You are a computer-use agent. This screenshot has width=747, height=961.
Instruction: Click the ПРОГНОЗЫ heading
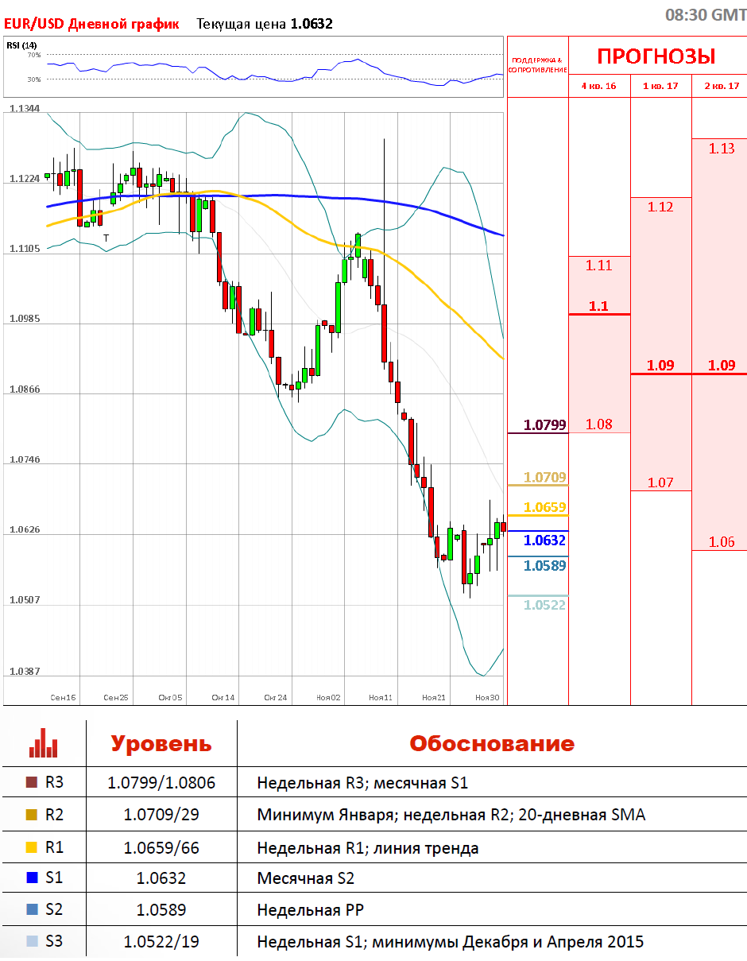point(656,56)
